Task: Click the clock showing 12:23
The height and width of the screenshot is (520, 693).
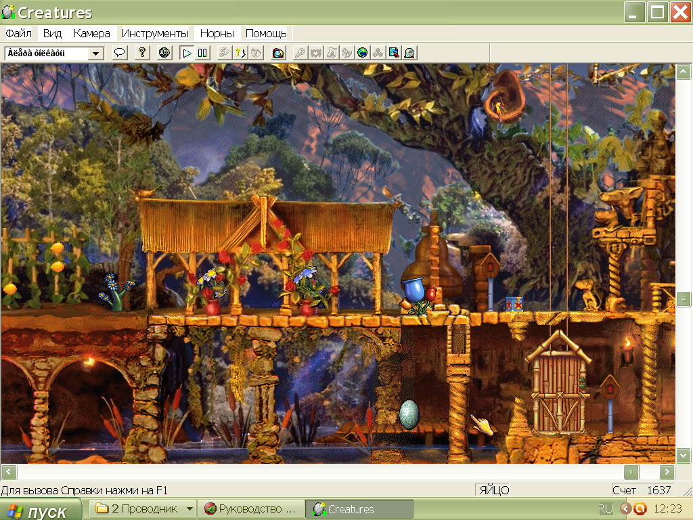Action: tap(668, 508)
